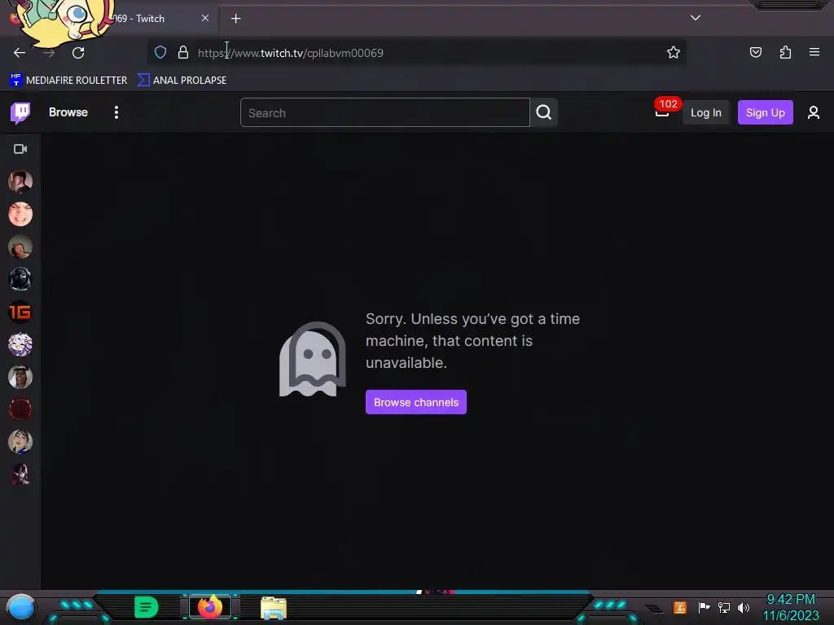Reload the Twitch page
Image resolution: width=834 pixels, height=625 pixels.
pos(78,53)
